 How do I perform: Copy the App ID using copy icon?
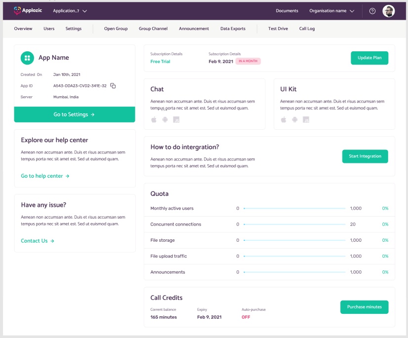[x=113, y=85]
